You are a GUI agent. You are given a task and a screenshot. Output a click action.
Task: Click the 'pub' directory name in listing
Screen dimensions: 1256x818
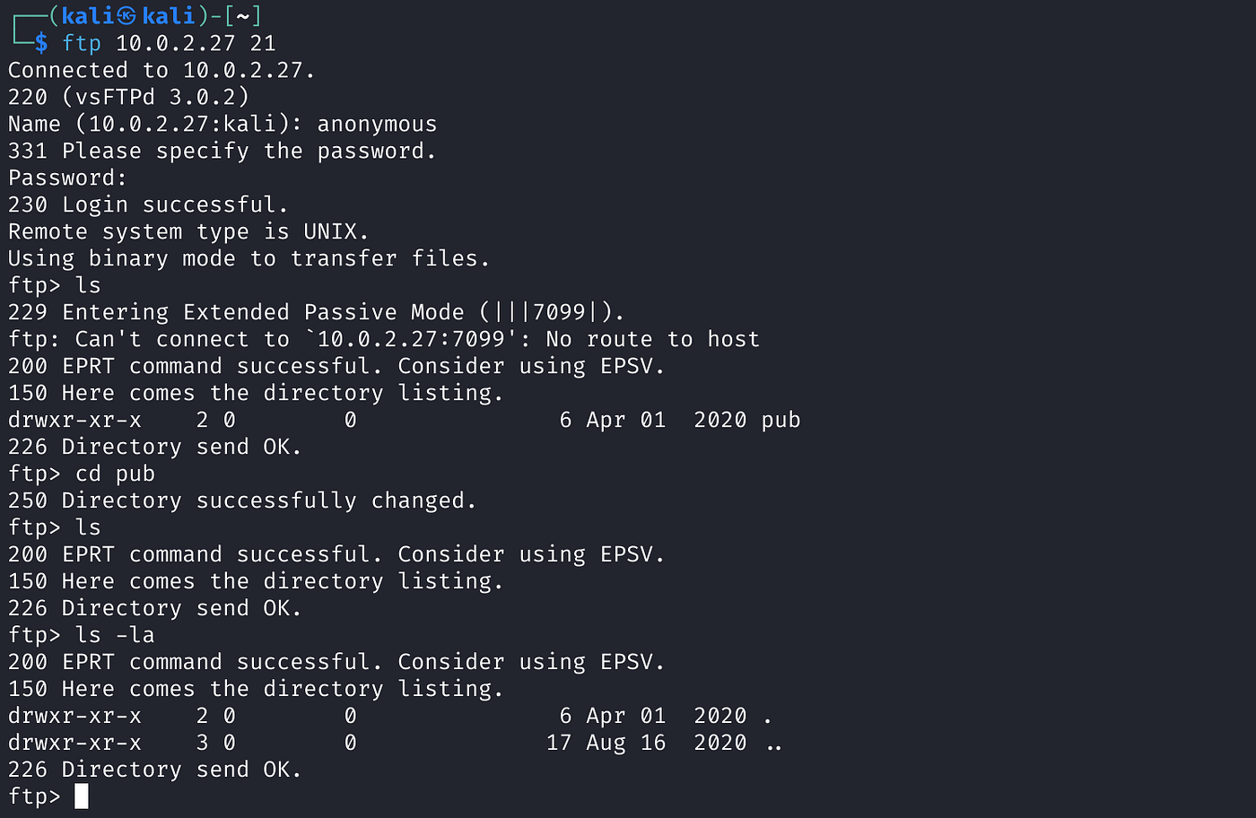[x=781, y=420]
